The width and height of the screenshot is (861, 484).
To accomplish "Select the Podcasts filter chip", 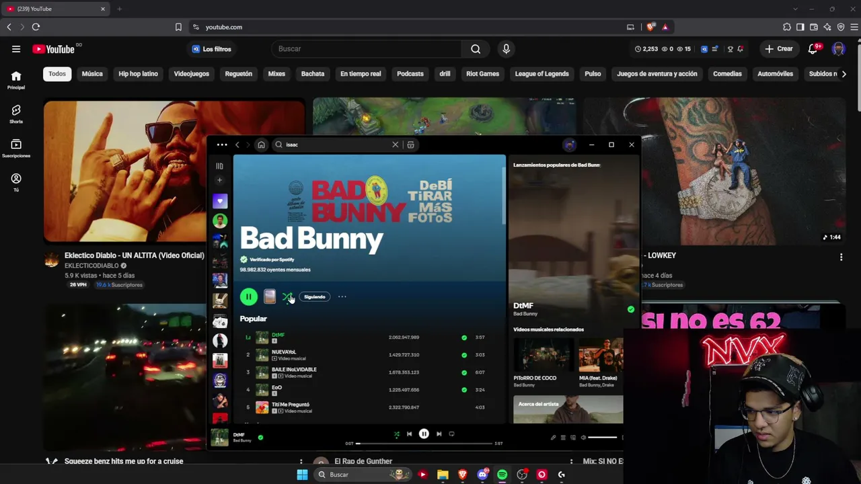I will (x=410, y=74).
